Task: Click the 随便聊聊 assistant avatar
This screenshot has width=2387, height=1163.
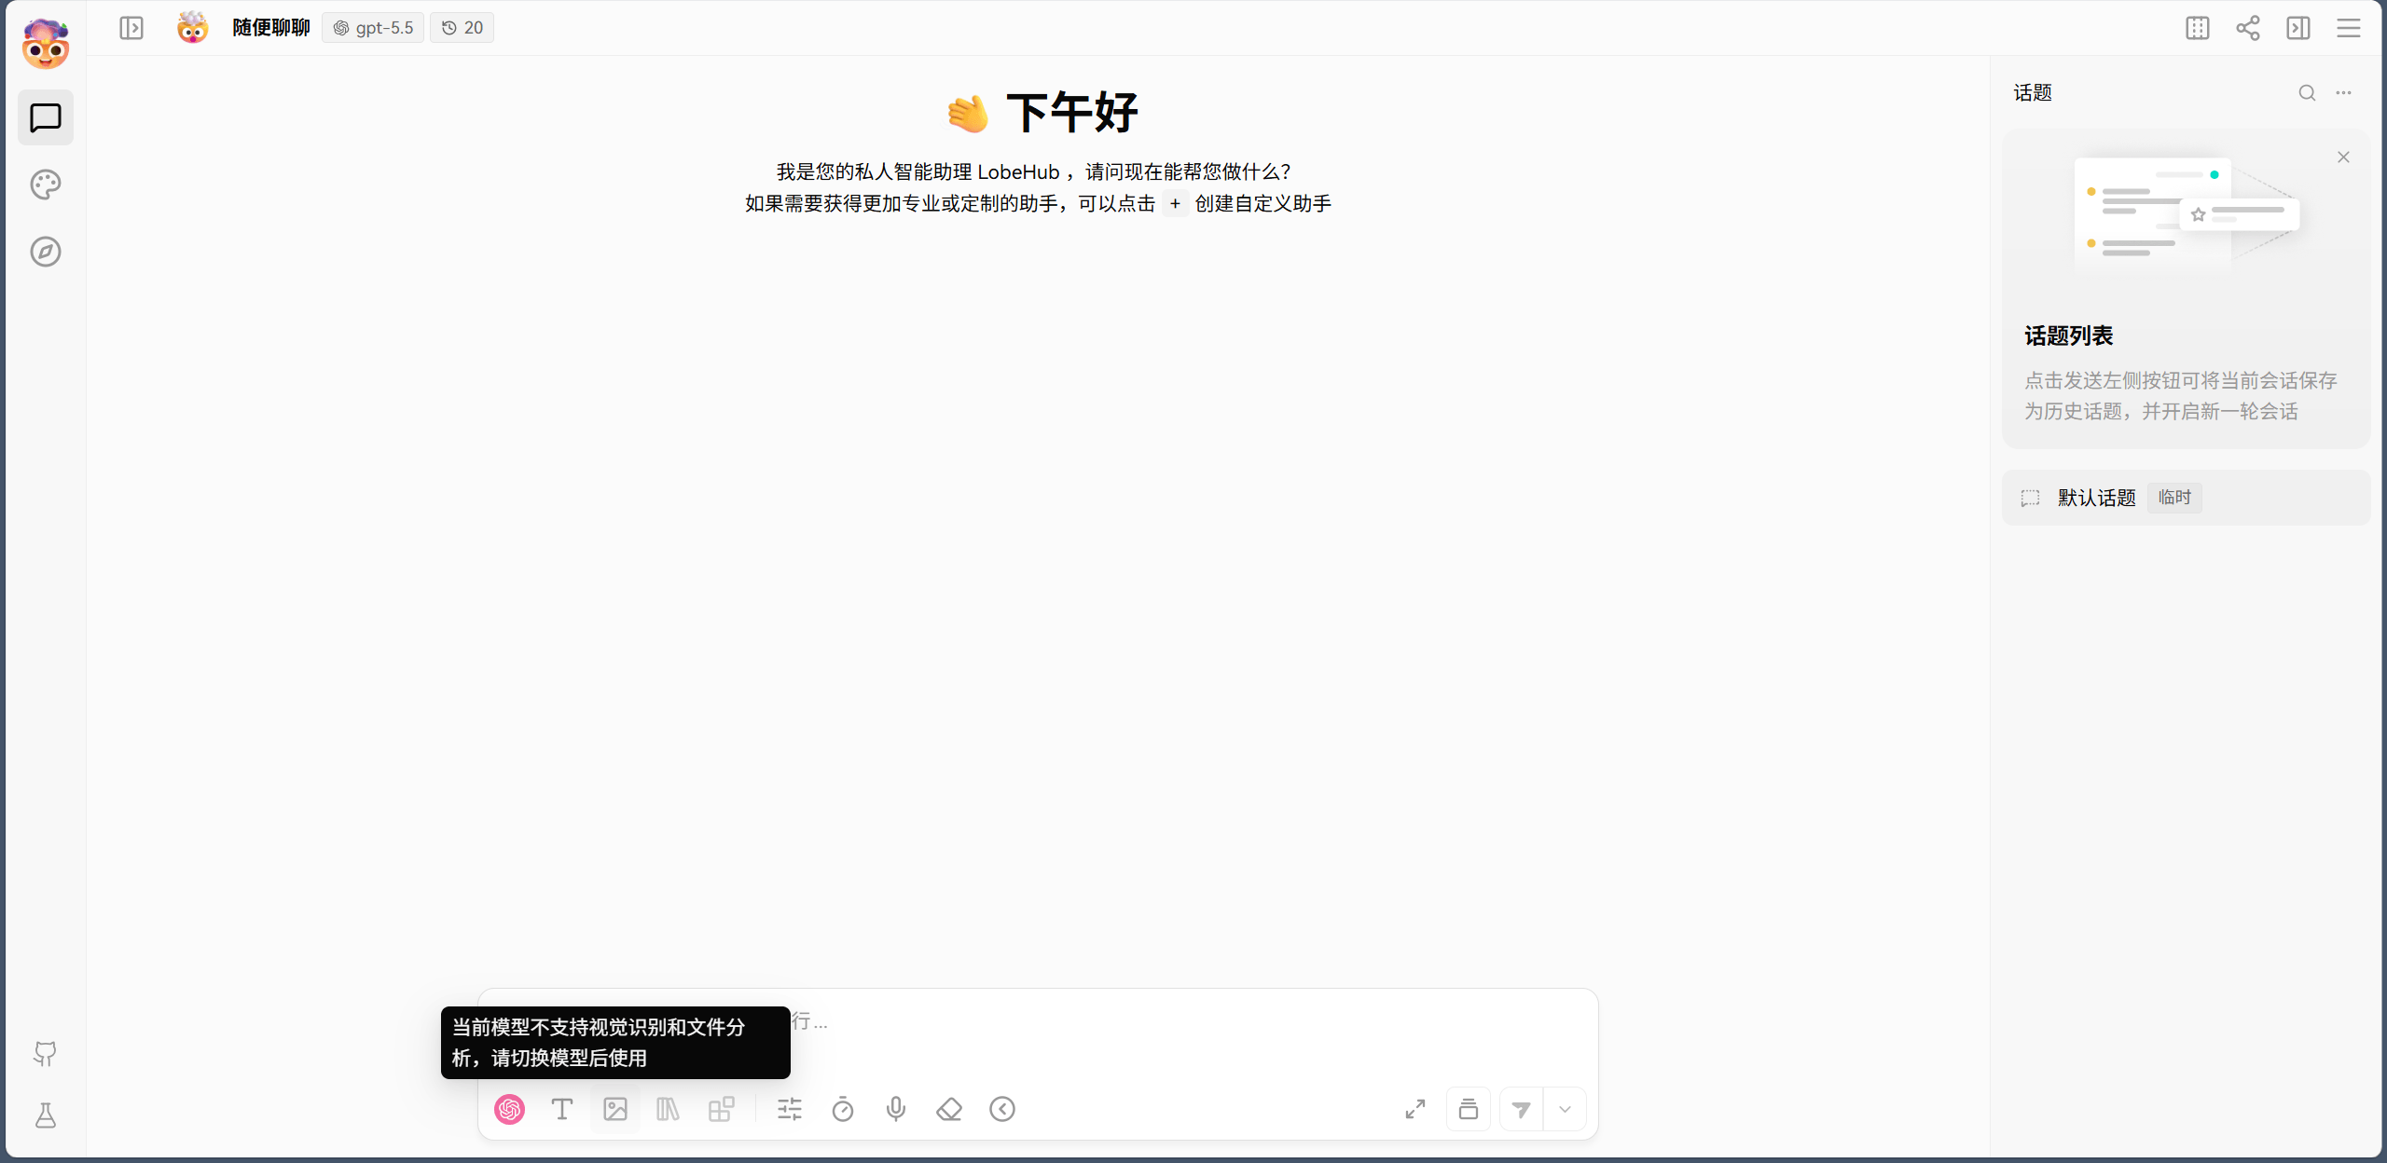Action: point(192,28)
